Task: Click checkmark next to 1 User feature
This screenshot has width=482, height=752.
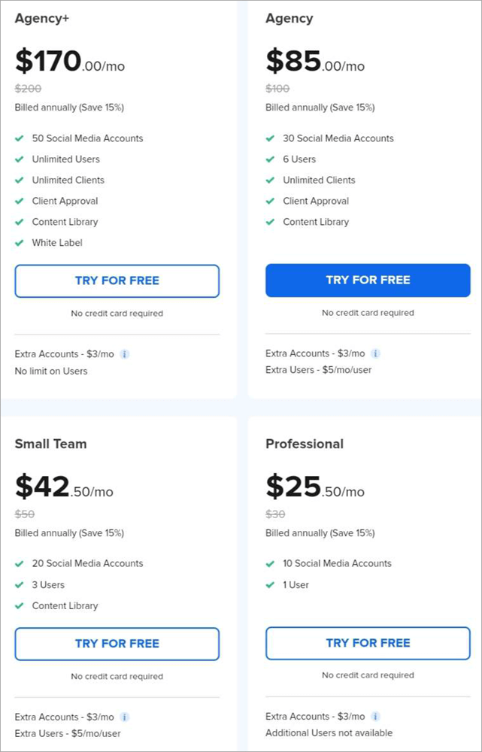Action: 271,585
